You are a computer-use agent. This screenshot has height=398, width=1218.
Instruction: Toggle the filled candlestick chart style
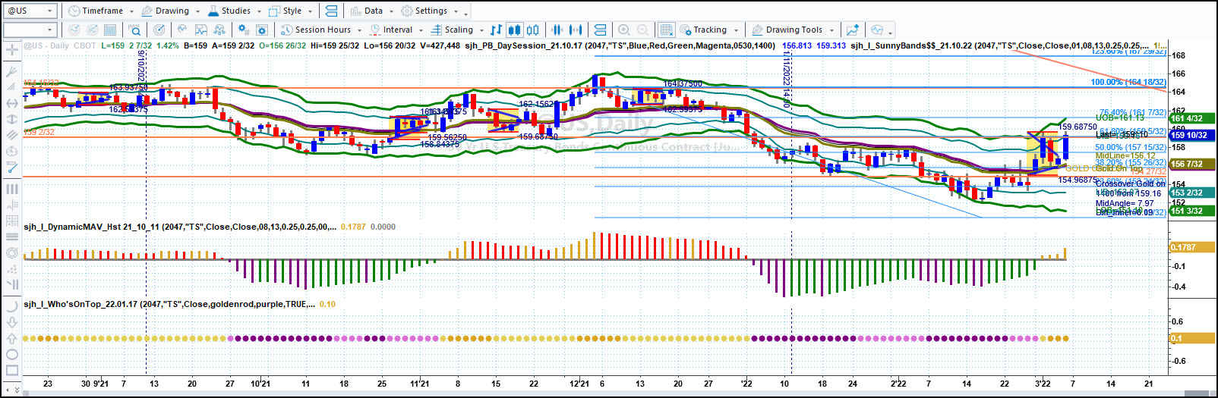tap(514, 30)
